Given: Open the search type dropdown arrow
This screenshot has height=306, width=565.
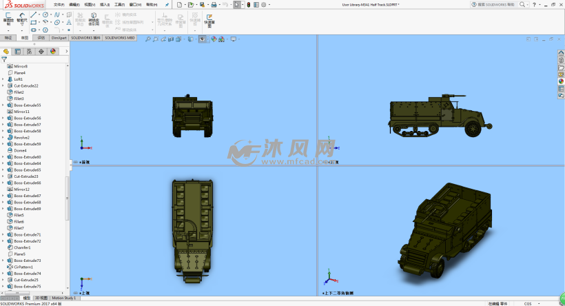Looking at the screenshot, I should [x=528, y=5].
